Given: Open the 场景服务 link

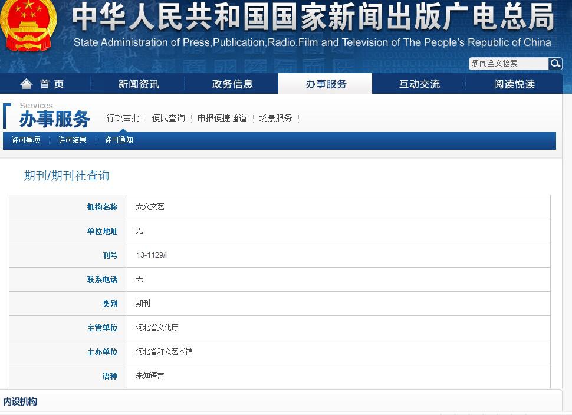Looking at the screenshot, I should (276, 118).
